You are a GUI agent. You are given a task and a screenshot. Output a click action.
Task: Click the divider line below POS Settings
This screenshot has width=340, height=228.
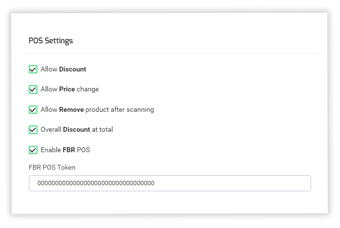pyautogui.click(x=172, y=53)
